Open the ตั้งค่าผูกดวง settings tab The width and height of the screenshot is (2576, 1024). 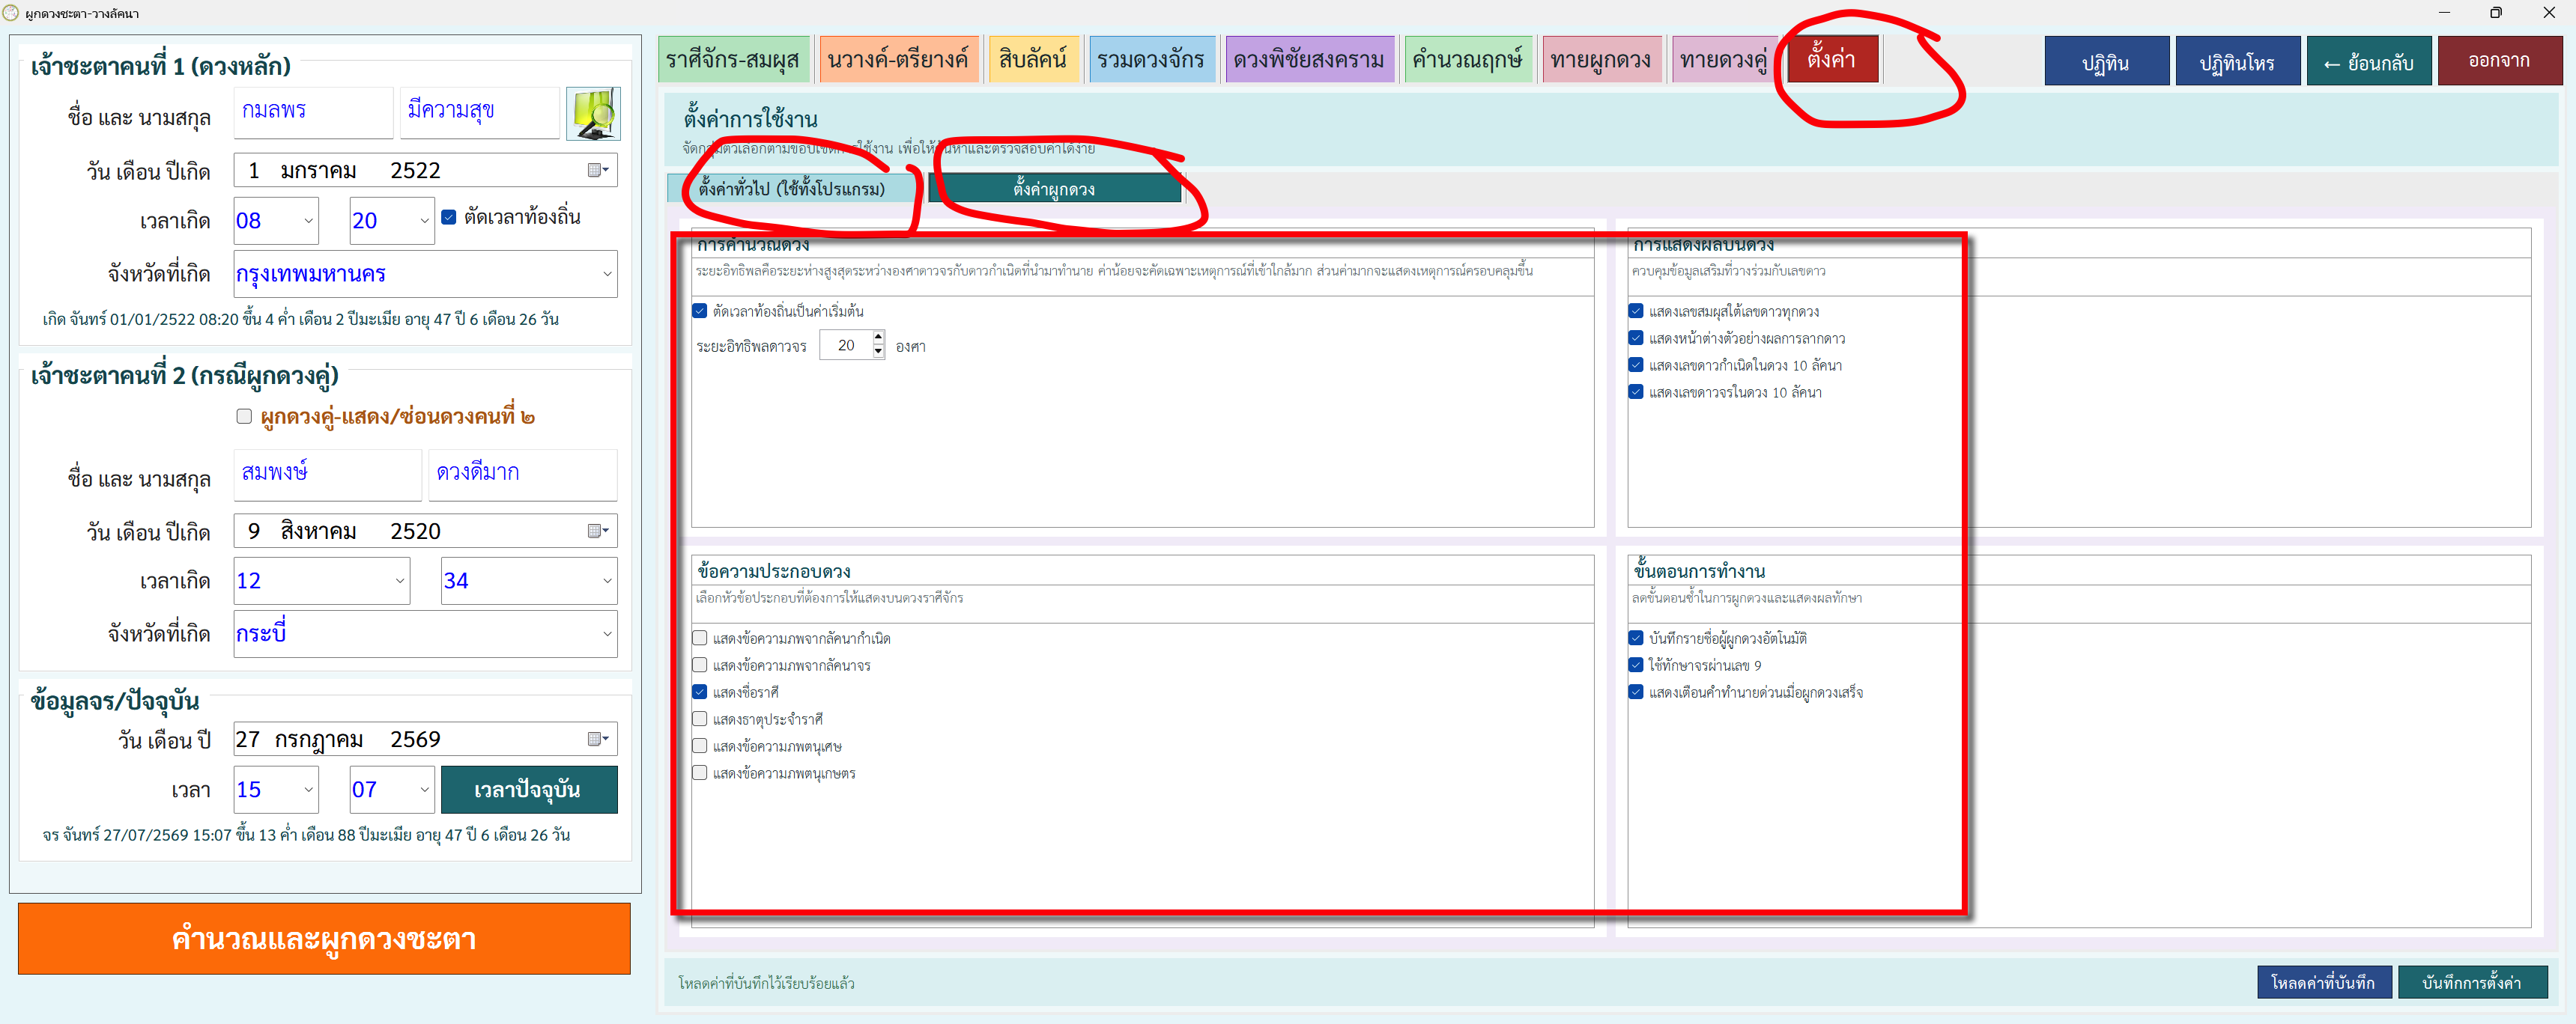pos(1054,189)
